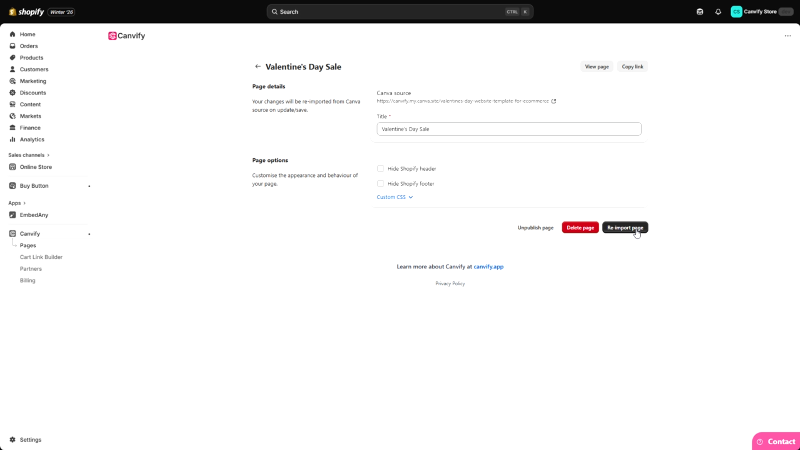Toggle the Buy Button channel indicator
Screen dimensions: 800x450
[89, 186]
